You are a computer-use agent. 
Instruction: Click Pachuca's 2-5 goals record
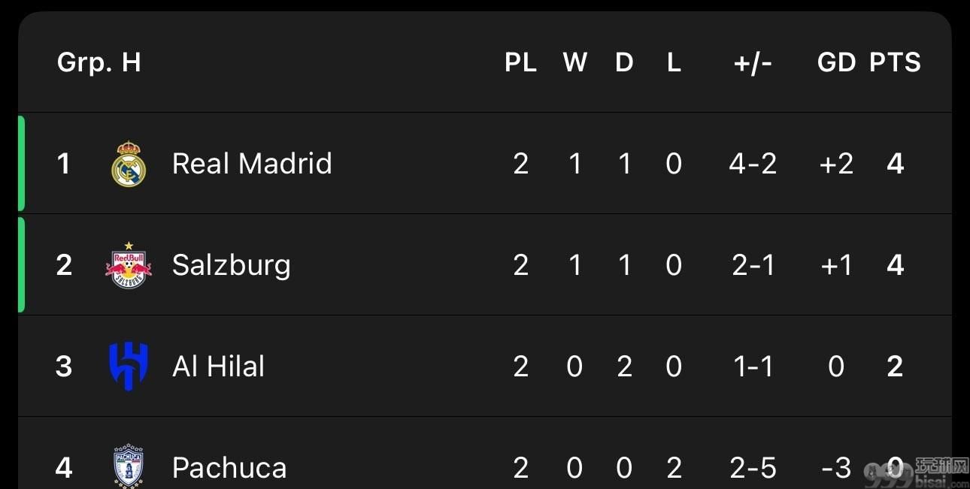point(753,468)
